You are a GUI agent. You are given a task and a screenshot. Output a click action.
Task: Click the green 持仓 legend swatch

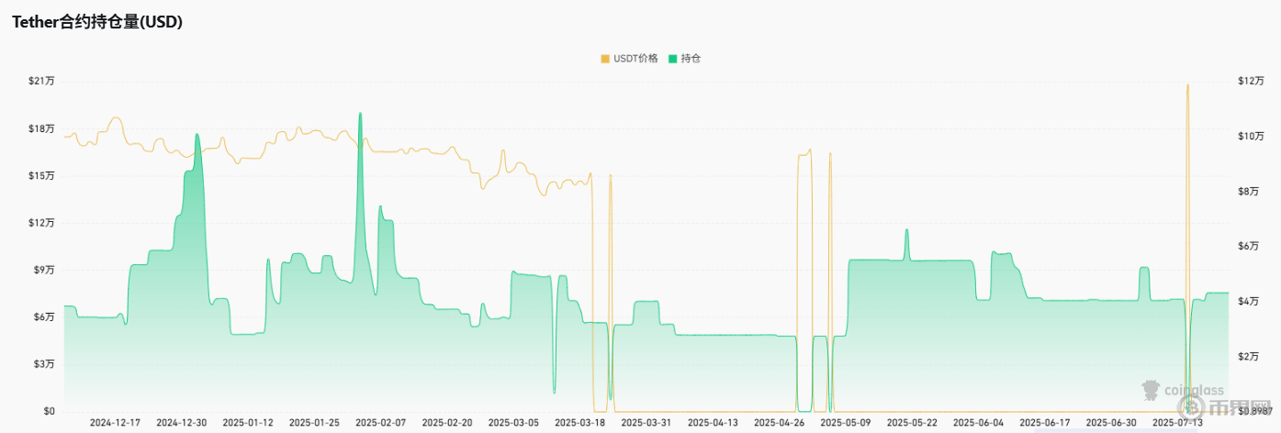(673, 59)
